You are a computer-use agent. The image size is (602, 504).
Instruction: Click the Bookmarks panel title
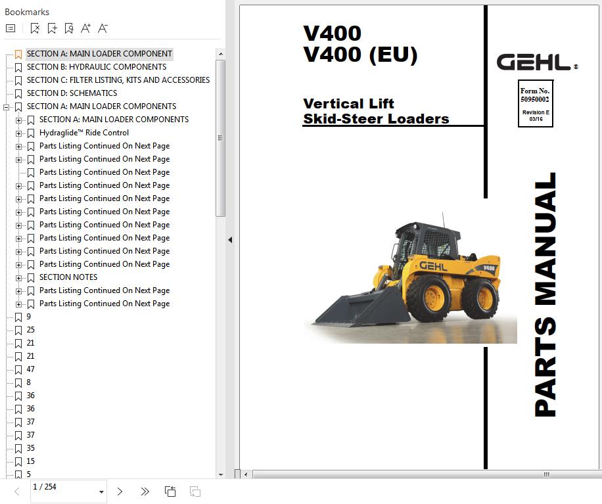(27, 12)
